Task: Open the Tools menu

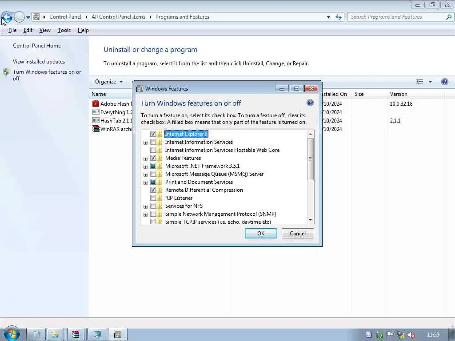Action: click(x=64, y=30)
